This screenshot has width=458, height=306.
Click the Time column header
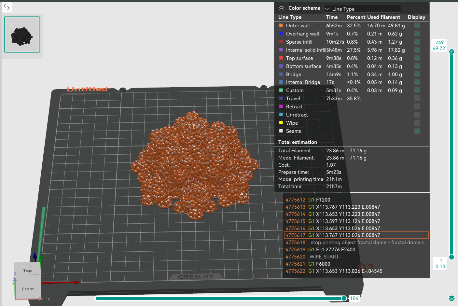click(332, 17)
